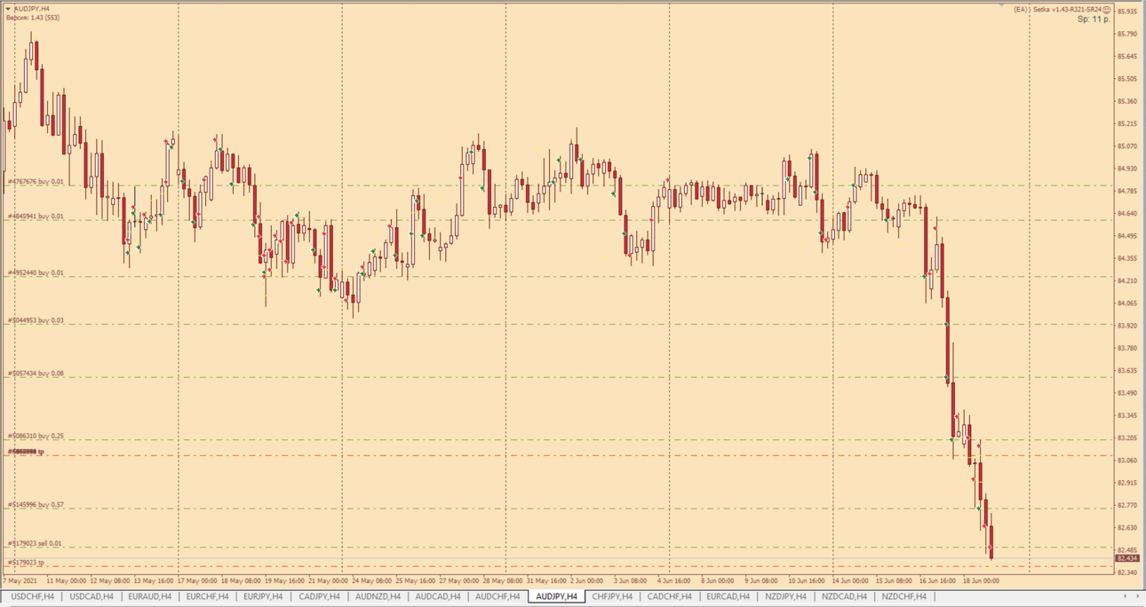1146x607 pixels.
Task: Click the 85.935 price scale value
Action: tap(1127, 12)
